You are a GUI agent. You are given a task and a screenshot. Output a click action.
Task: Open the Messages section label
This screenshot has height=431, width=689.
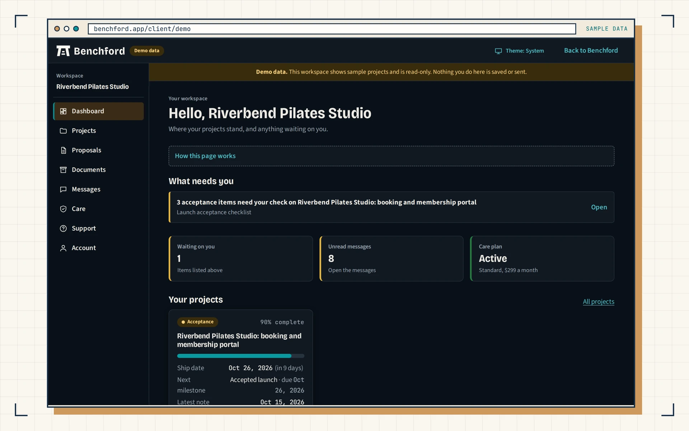coord(86,189)
